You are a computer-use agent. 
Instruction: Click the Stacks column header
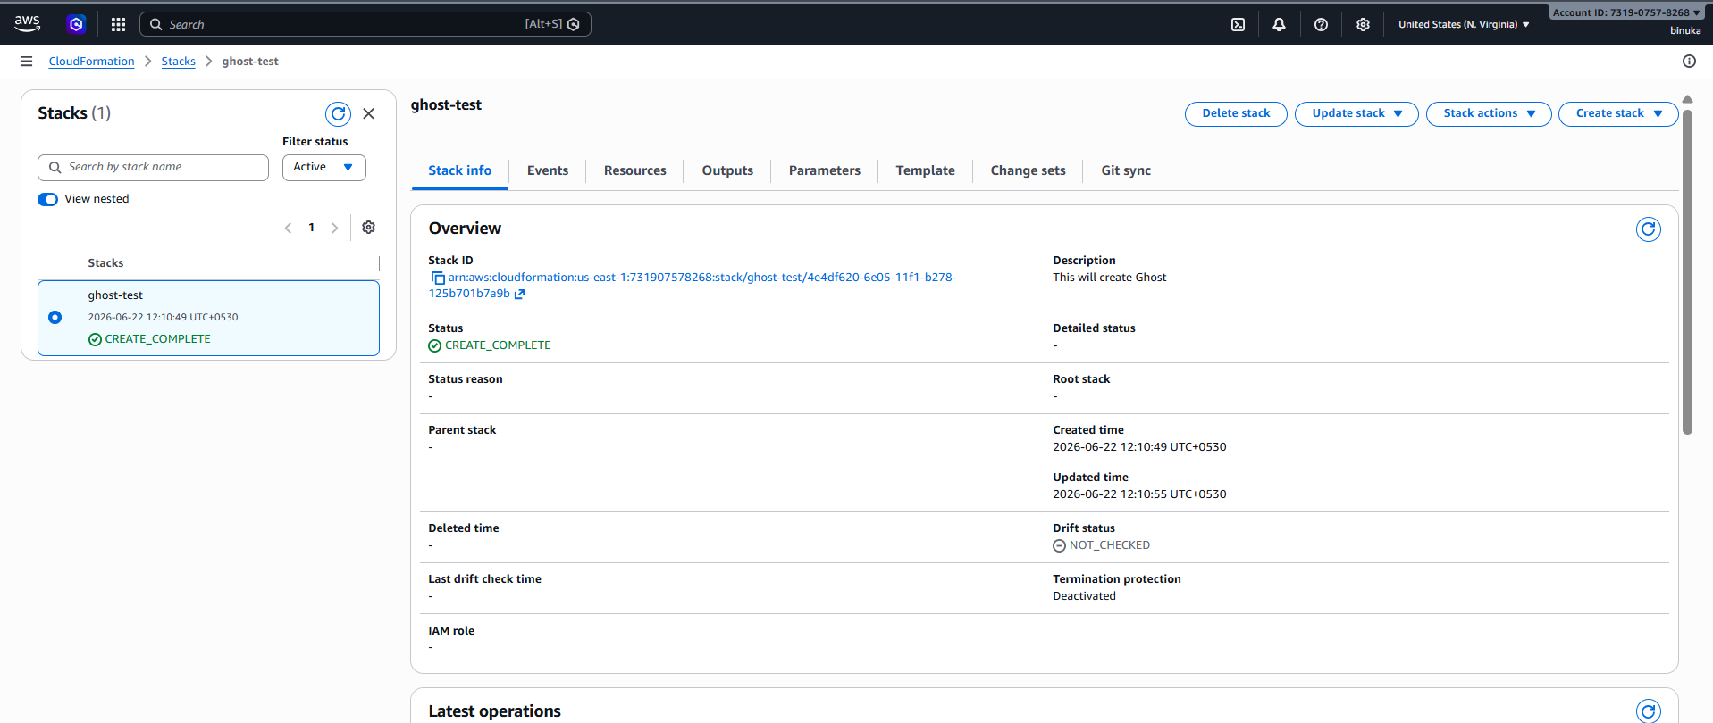tap(105, 263)
